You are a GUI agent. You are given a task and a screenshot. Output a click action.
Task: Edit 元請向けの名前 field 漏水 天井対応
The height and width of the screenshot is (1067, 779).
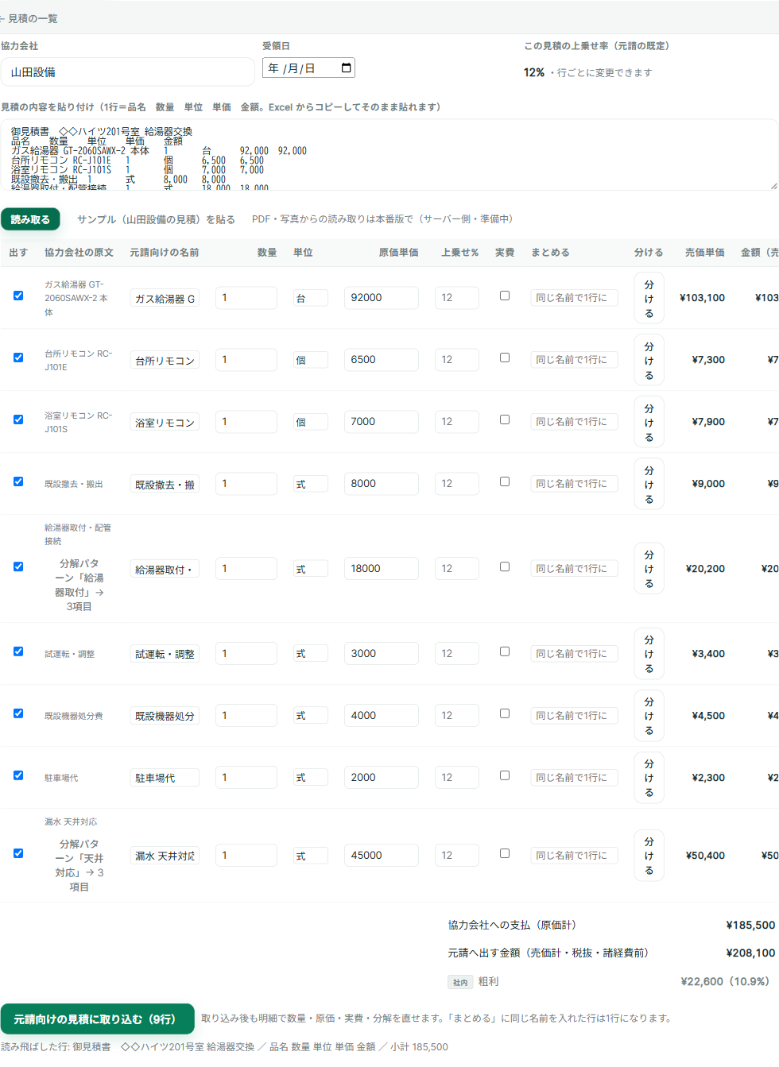point(165,856)
